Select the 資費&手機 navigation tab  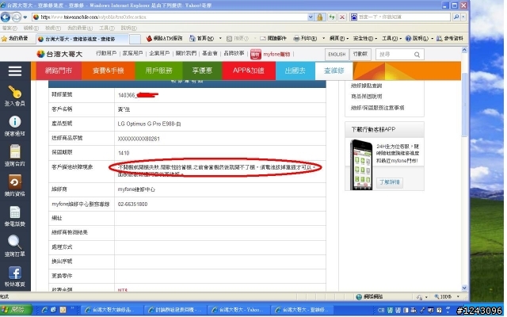point(109,71)
